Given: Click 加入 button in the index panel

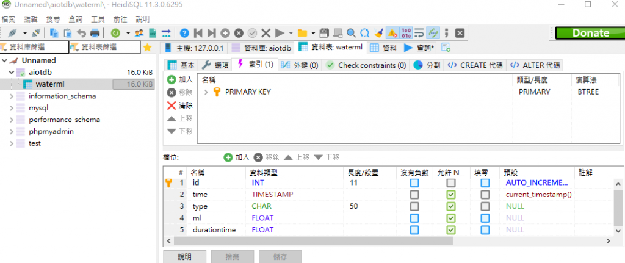Looking at the screenshot, I should [180, 80].
